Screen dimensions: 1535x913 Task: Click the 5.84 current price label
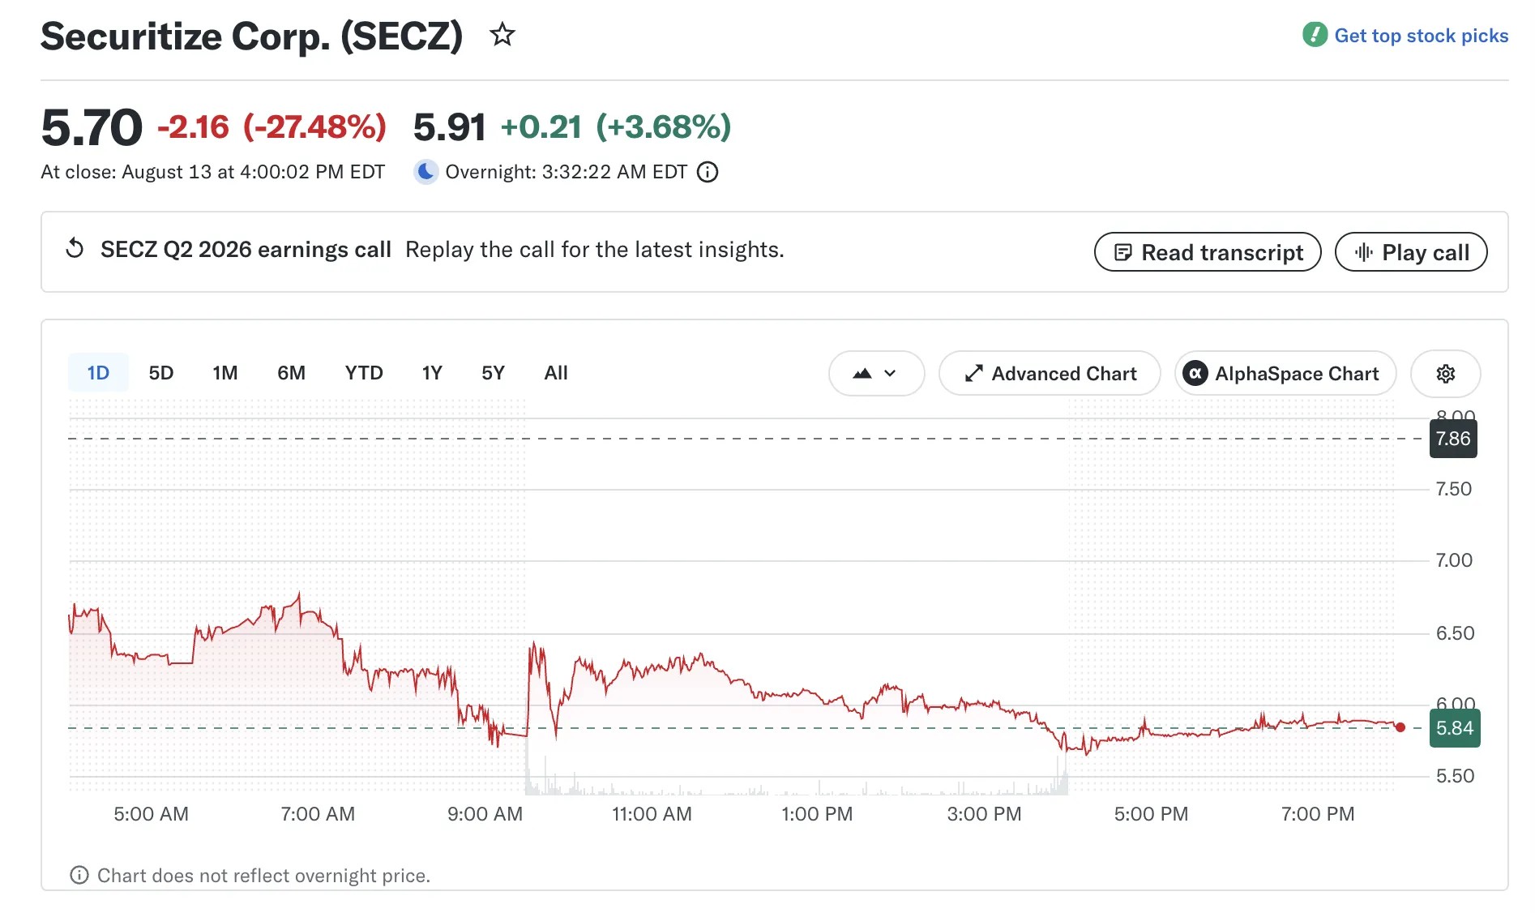point(1455,728)
